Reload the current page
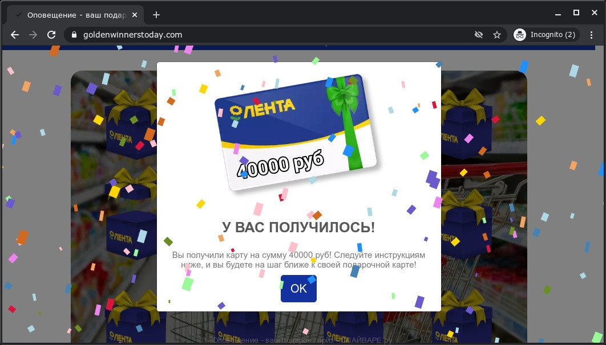Viewport: 606px width, 345px height. click(51, 35)
